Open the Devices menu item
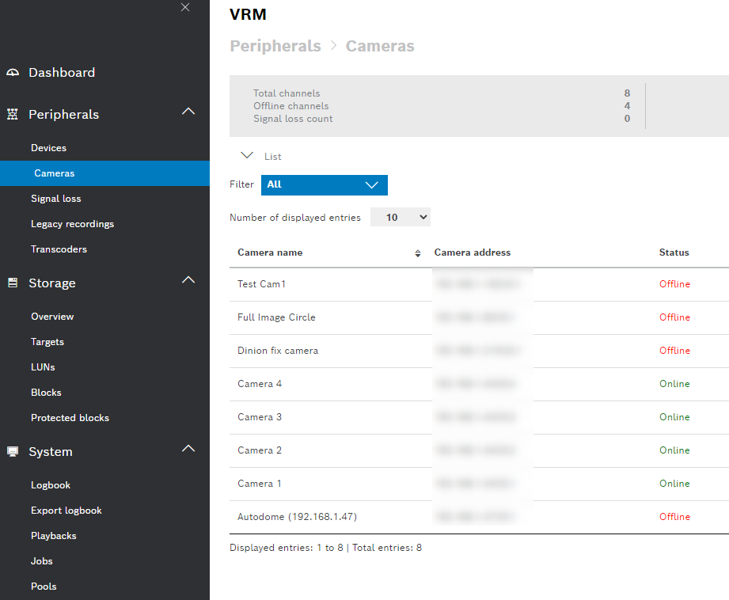729x600 pixels. point(48,148)
